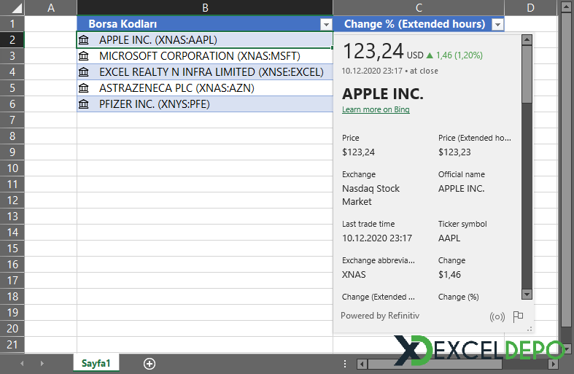Image resolution: width=574 pixels, height=374 pixels.
Task: Click the select-all corner triangle
Action: (x=15, y=8)
